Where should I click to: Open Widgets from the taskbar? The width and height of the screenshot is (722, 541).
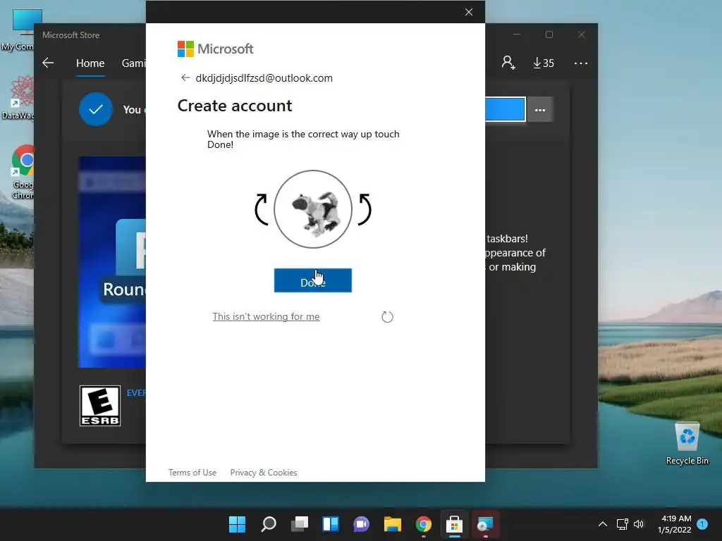click(331, 524)
